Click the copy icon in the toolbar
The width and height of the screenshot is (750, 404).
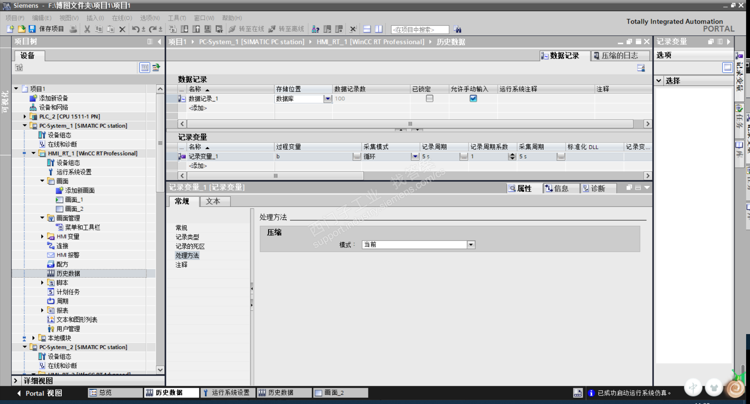99,29
